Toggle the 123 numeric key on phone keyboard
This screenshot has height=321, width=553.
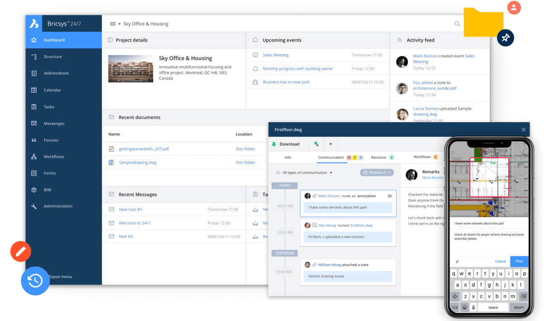(455, 307)
